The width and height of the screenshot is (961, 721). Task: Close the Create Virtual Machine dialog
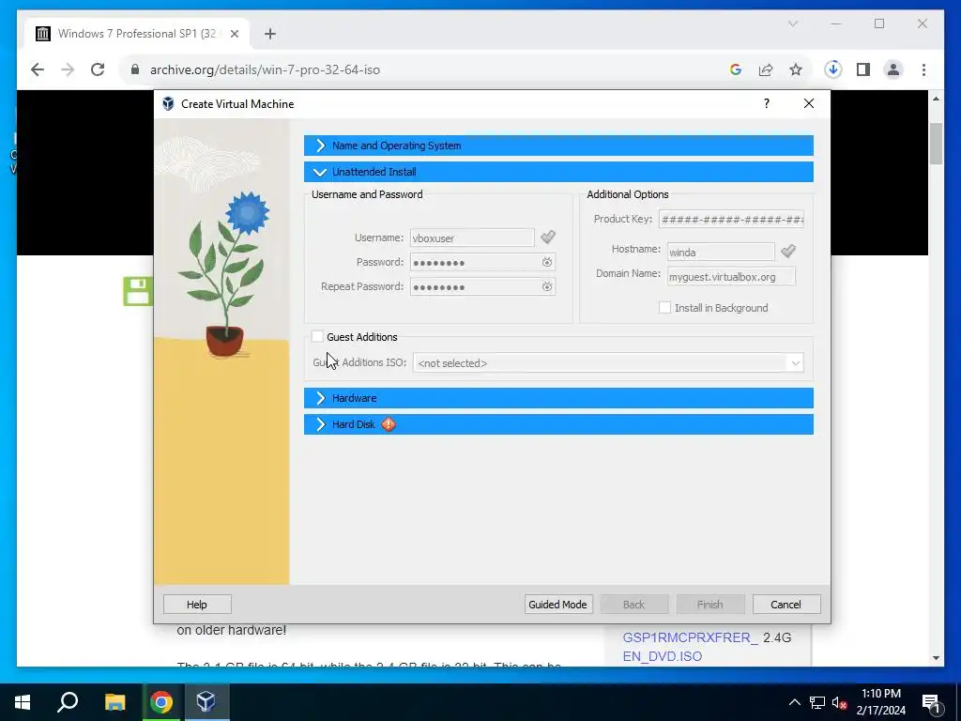pyautogui.click(x=809, y=103)
